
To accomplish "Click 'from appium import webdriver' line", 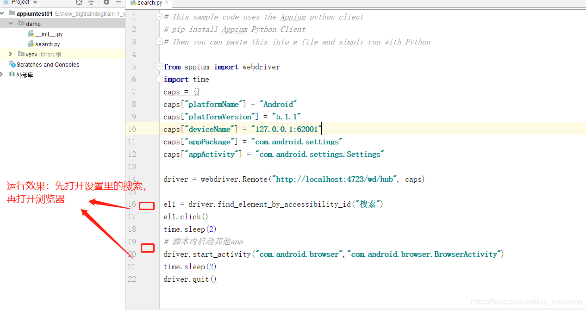I will point(222,67).
